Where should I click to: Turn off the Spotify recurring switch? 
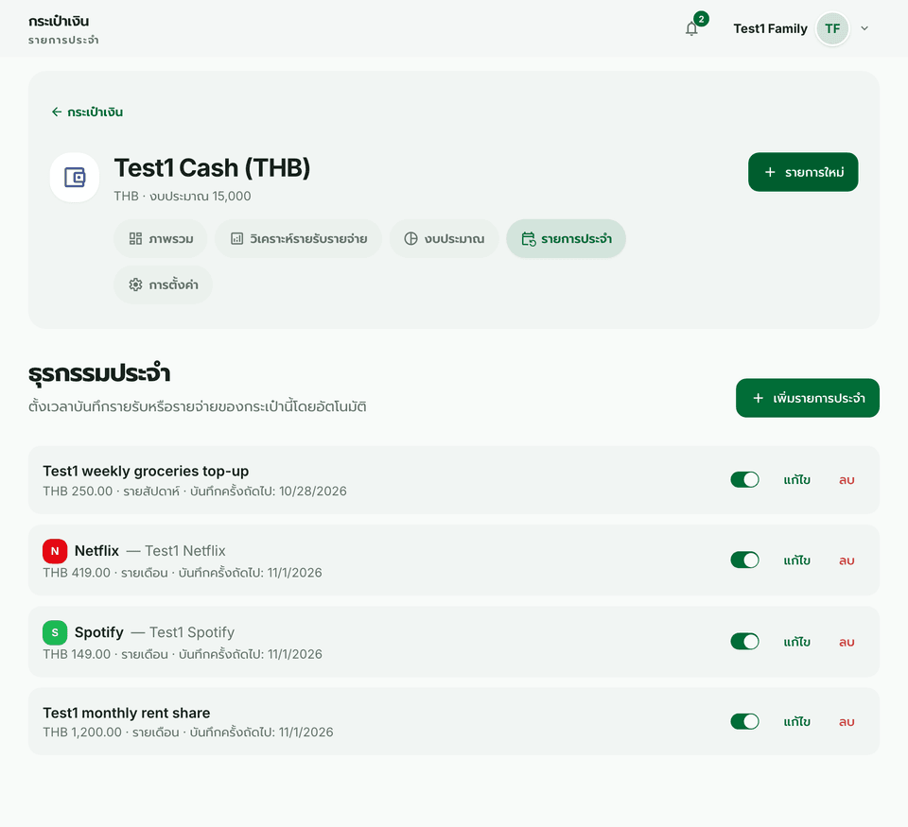tap(744, 642)
